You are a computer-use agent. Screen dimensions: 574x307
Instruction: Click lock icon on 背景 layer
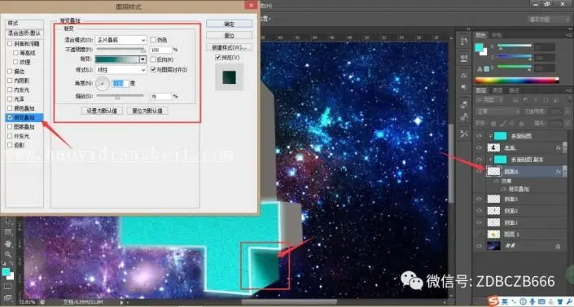click(x=558, y=246)
